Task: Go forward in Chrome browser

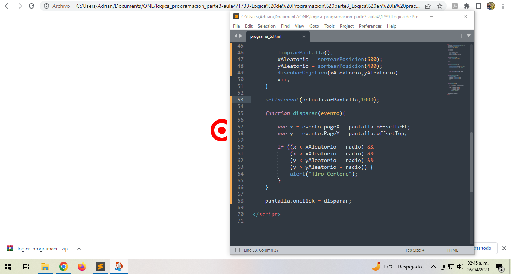Action: point(19,6)
